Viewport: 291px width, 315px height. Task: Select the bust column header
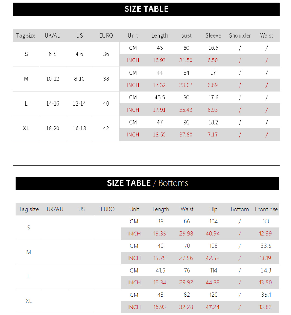click(186, 35)
